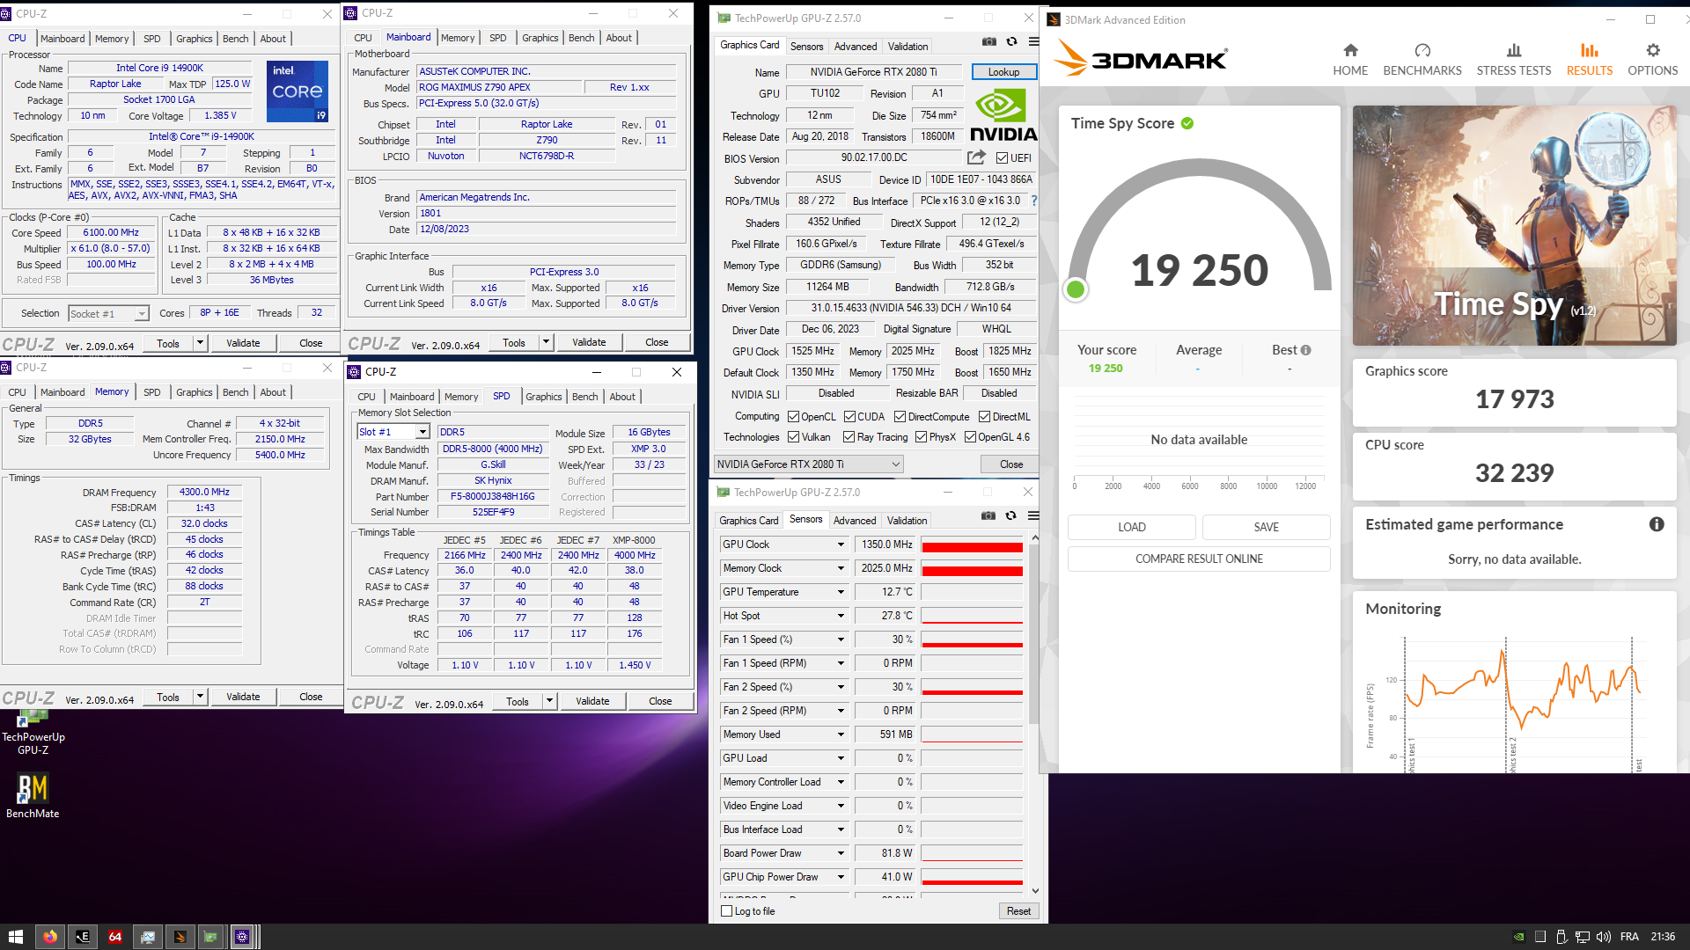Screen dimensions: 1690x950
Task: Open the 3DMark HOME page icon
Action: click(1350, 50)
